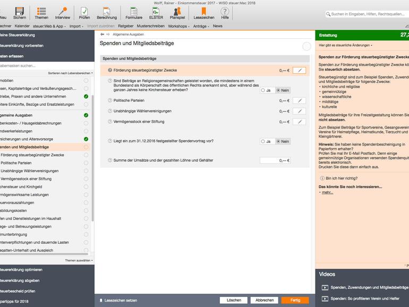
Task: Open the Musterschreiben menu item
Action: coord(150,25)
